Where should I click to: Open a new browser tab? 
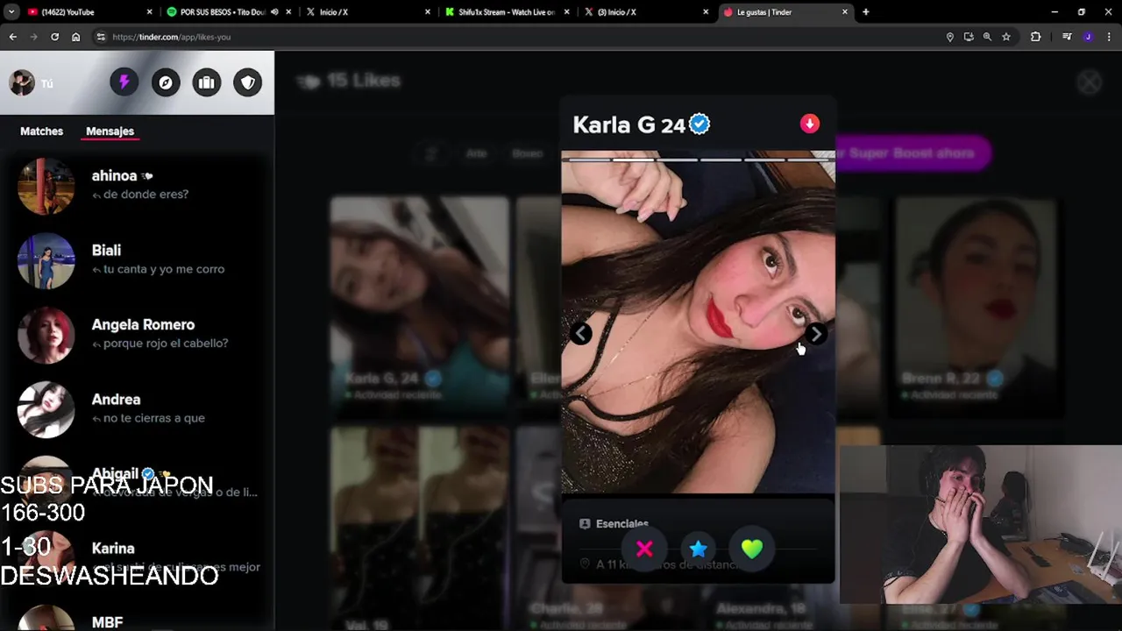(866, 12)
